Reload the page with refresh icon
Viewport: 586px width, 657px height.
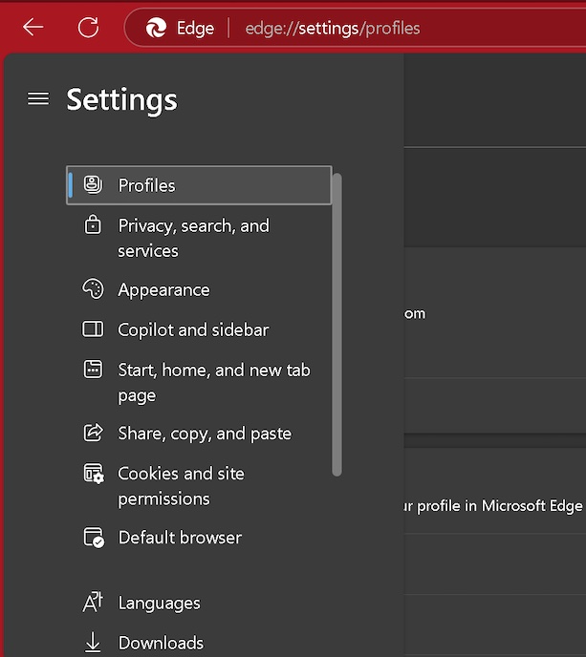pos(88,28)
